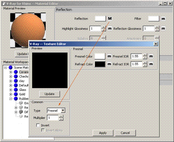
Task: Expand the clay material node
Action: [11, 81]
